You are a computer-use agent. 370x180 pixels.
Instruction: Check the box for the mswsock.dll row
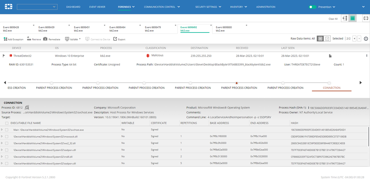coord(7,136)
